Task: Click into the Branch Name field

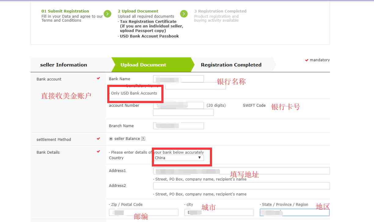Action: [178, 126]
